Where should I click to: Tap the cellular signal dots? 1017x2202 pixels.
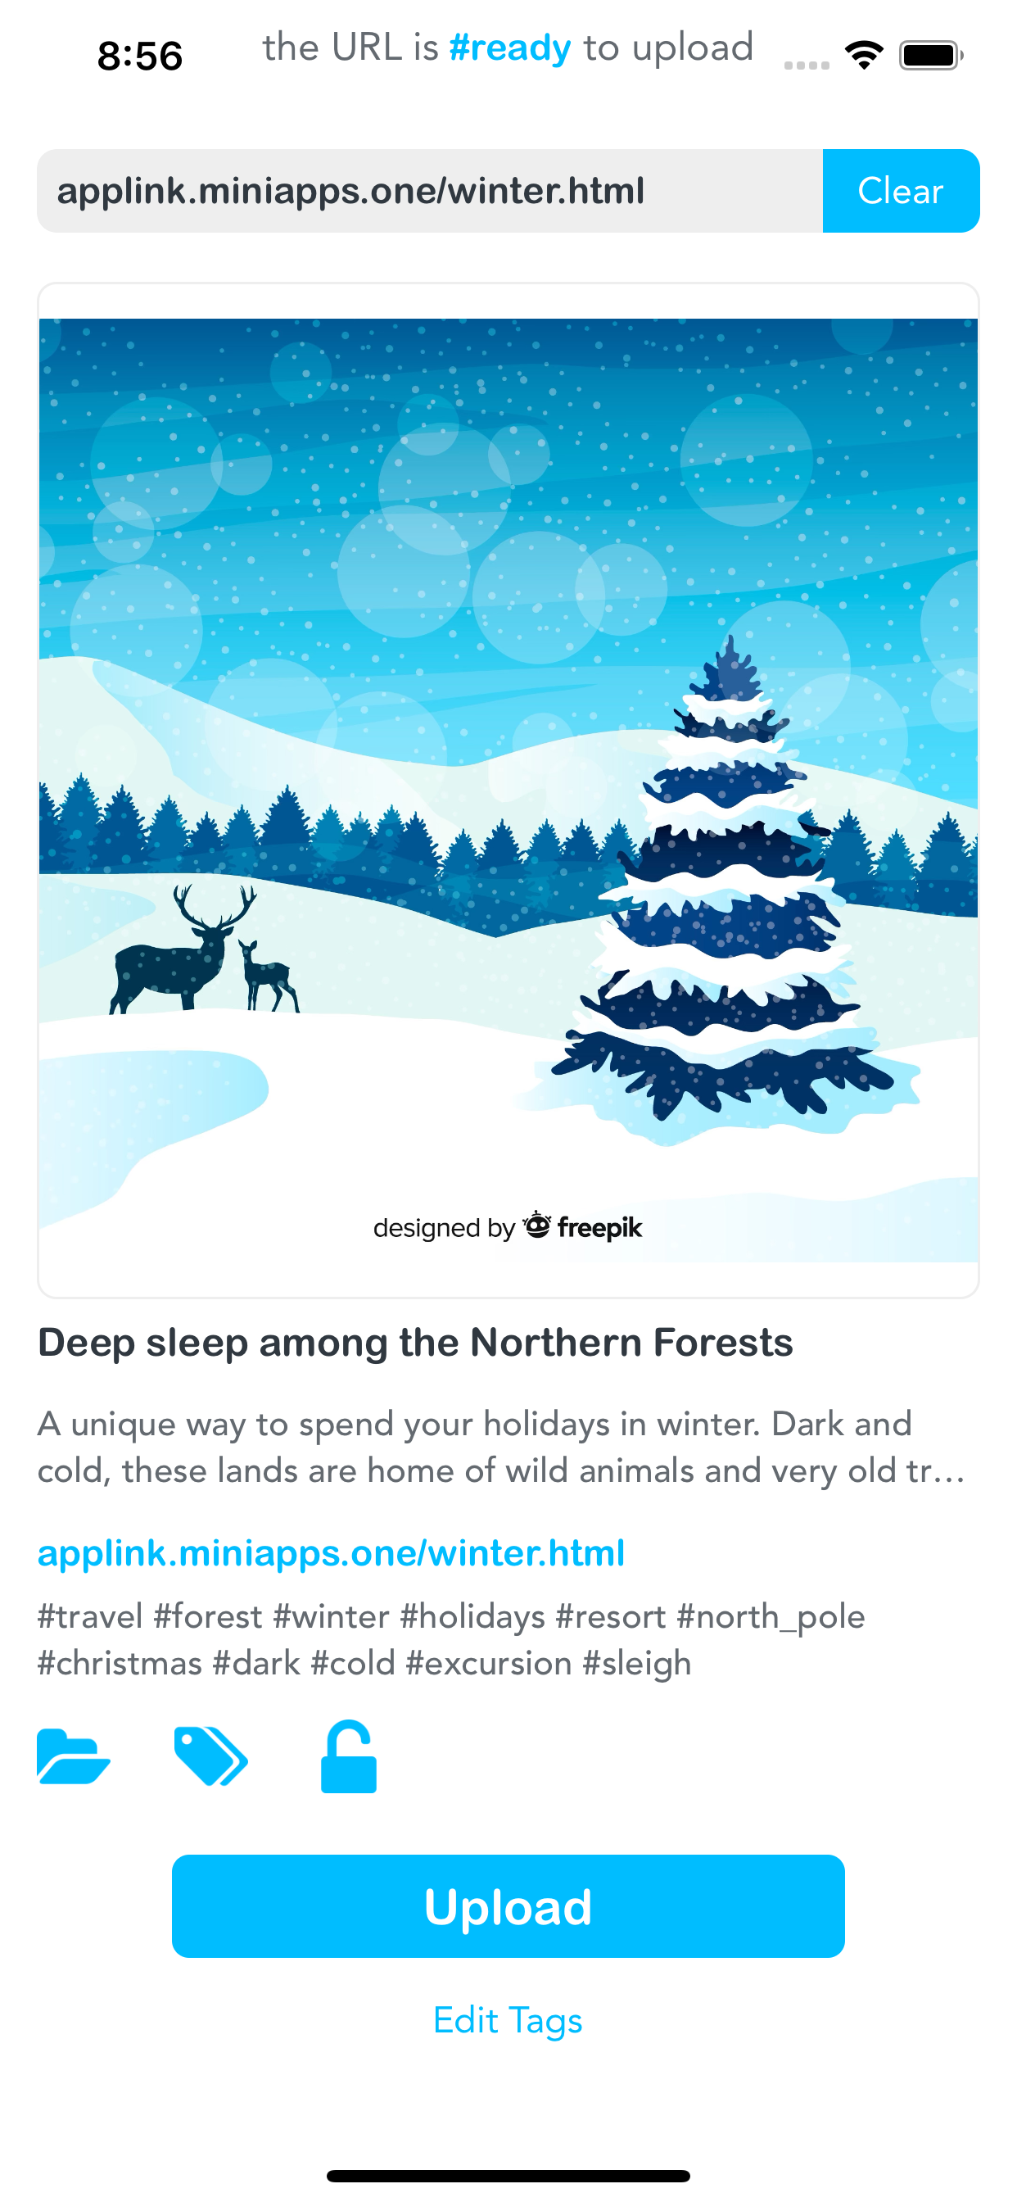tap(807, 65)
